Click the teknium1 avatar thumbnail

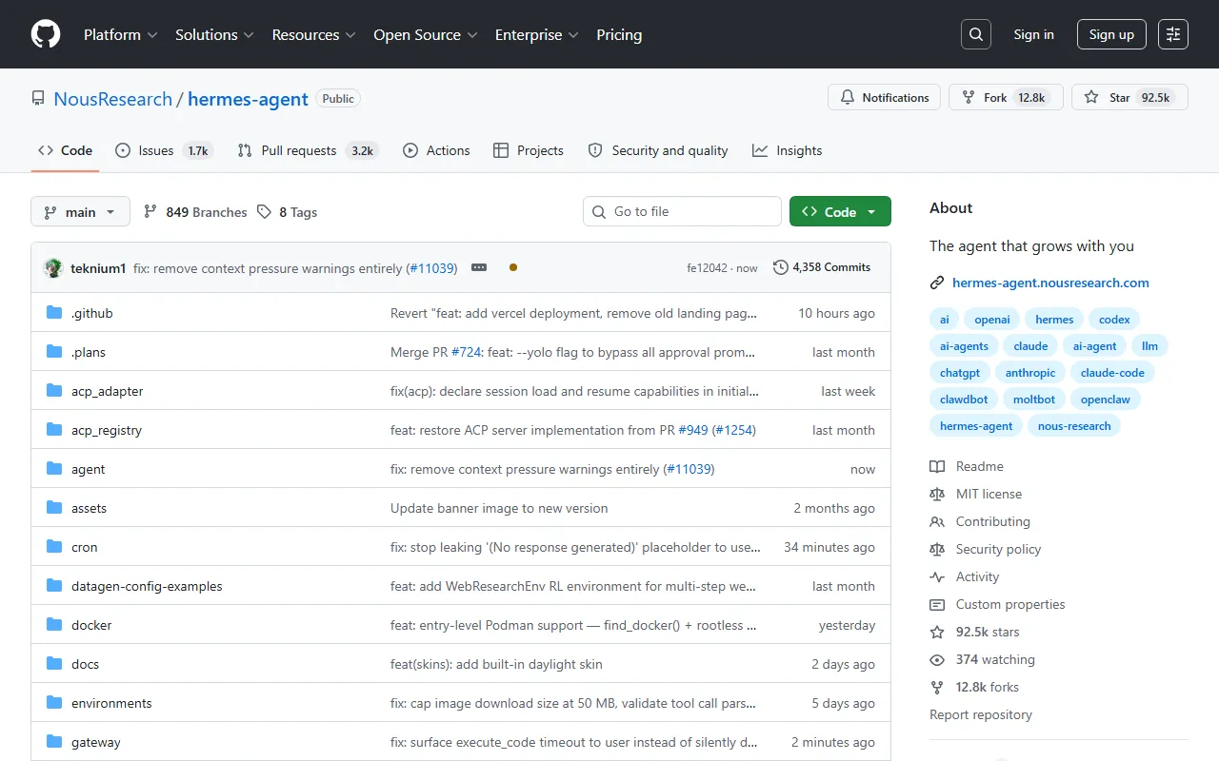[x=53, y=268]
